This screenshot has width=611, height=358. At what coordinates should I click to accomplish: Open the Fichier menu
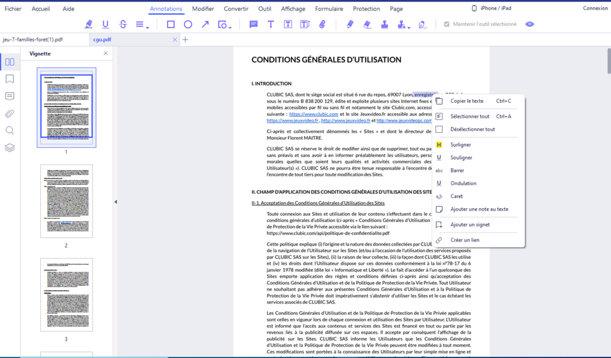(x=13, y=9)
